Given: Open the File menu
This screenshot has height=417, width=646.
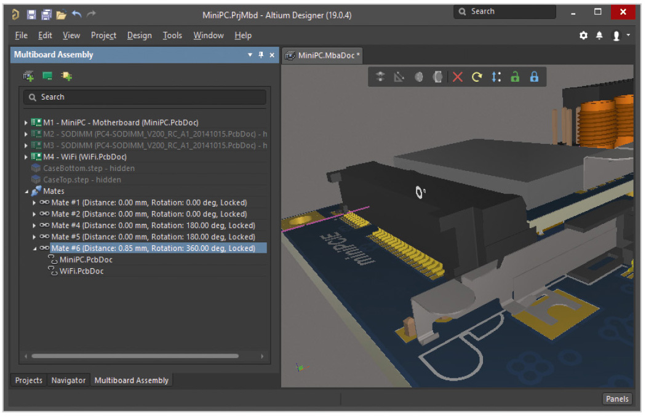Looking at the screenshot, I should (x=22, y=36).
